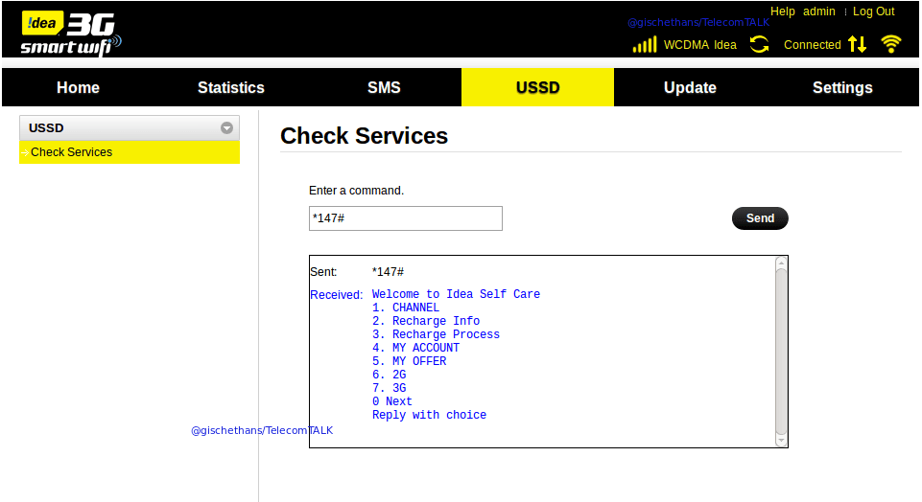Click the scrollbar up arrow
Image resolution: width=922 pixels, height=502 pixels.
tap(781, 262)
